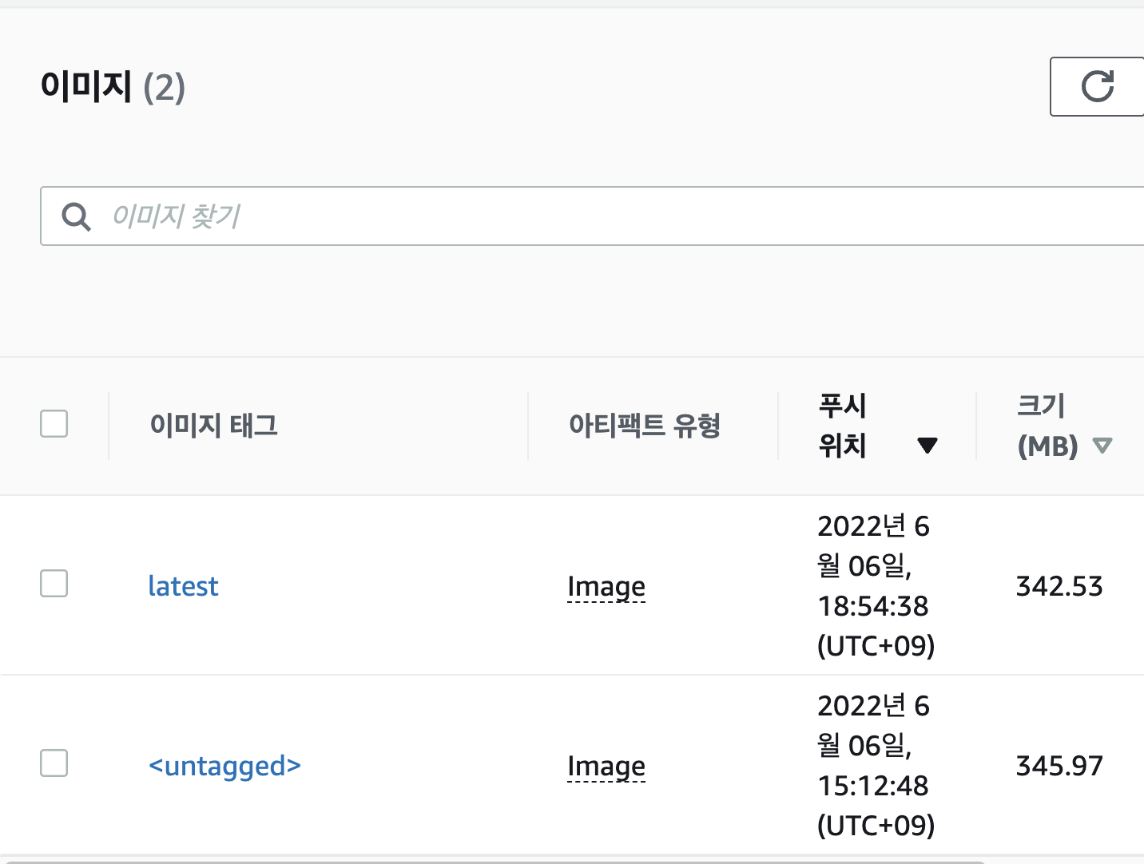
Task: Check the box for the latest image
Action: coord(54,584)
